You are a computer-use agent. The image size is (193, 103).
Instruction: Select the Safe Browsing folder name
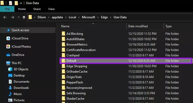(76, 93)
